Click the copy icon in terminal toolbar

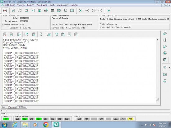tap(56, 34)
